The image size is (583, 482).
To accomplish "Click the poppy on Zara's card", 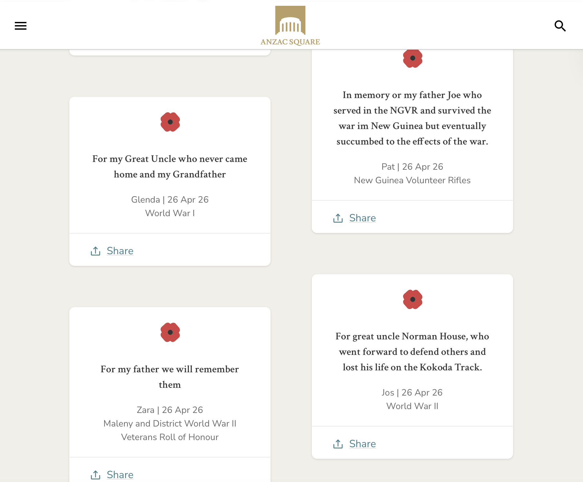I will (x=170, y=332).
